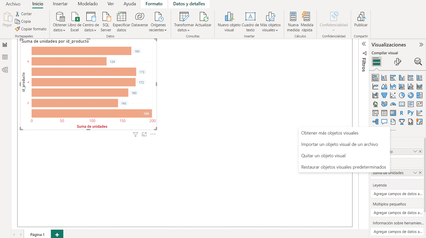The height and width of the screenshot is (238, 426).
Task: Select the ribbon chart visual
Action: 419,87
